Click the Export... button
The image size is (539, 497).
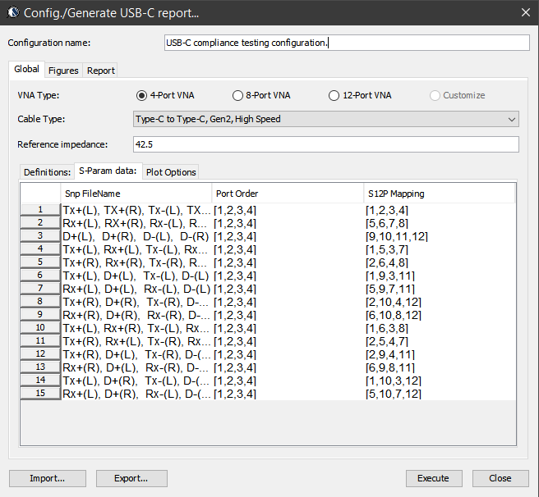pyautogui.click(x=131, y=478)
